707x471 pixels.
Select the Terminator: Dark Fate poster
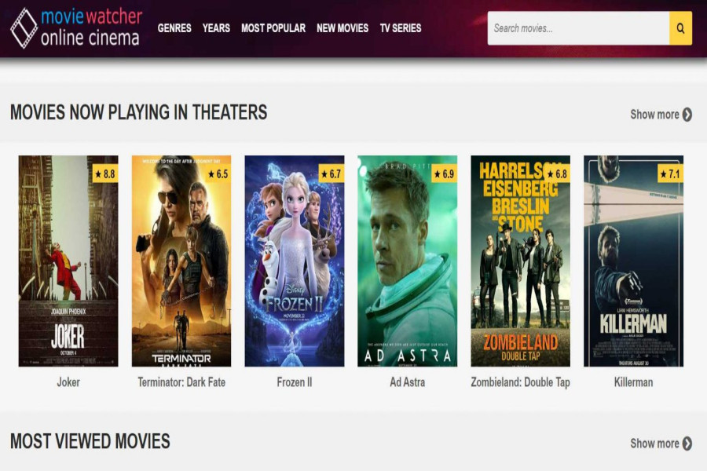tap(181, 261)
